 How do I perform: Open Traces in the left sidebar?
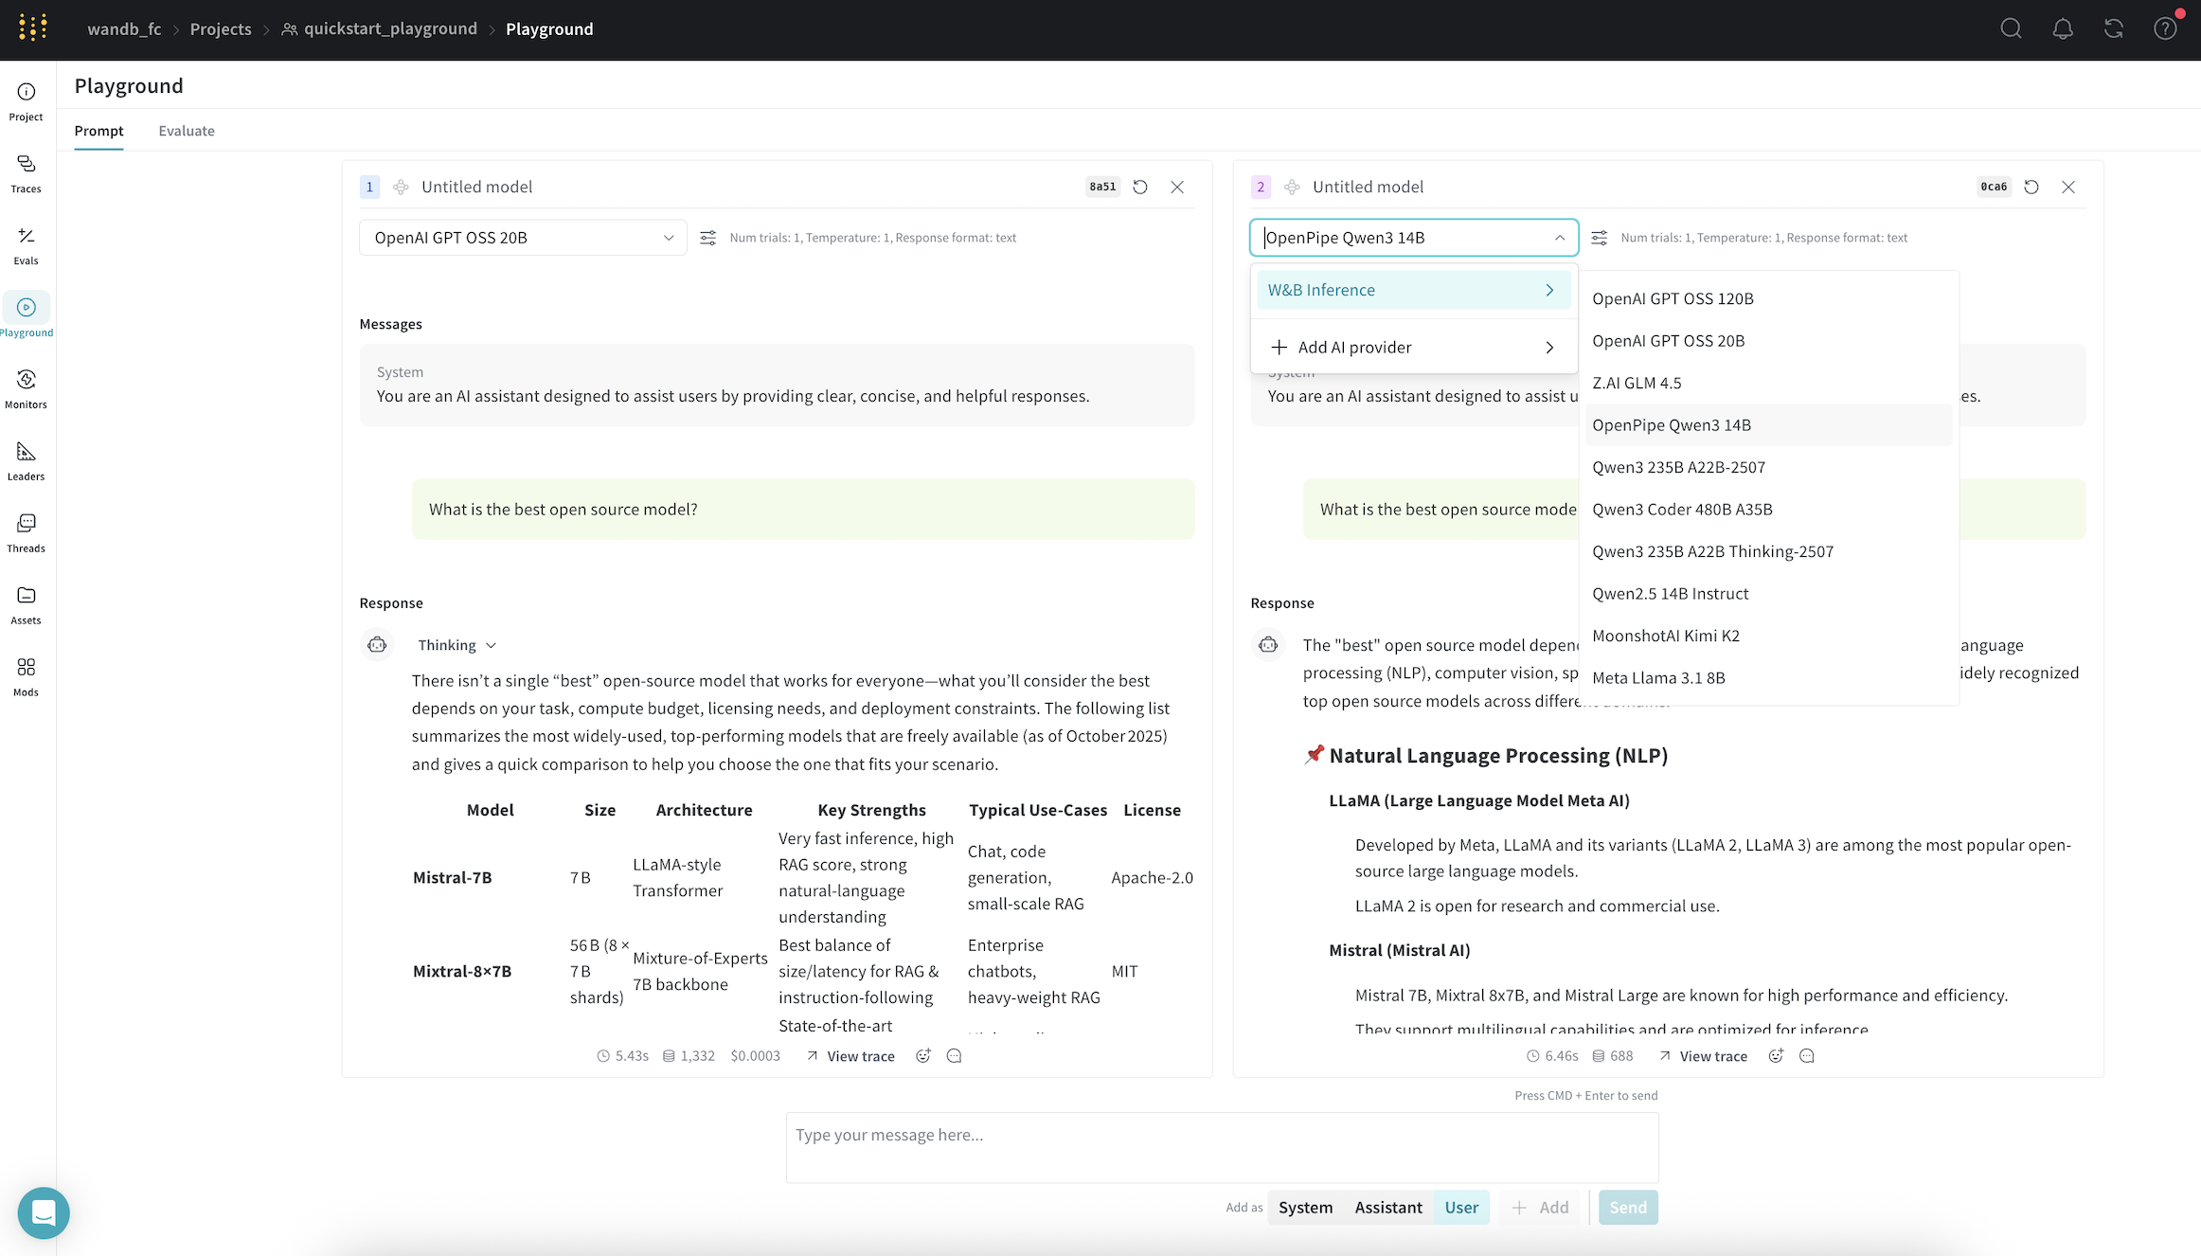[x=26, y=173]
